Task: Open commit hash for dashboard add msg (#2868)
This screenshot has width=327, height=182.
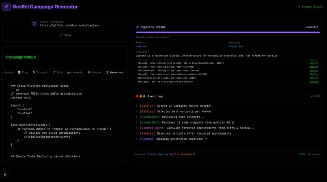Action: point(314,71)
